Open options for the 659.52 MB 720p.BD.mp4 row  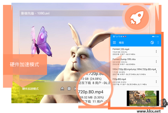point(156,82)
